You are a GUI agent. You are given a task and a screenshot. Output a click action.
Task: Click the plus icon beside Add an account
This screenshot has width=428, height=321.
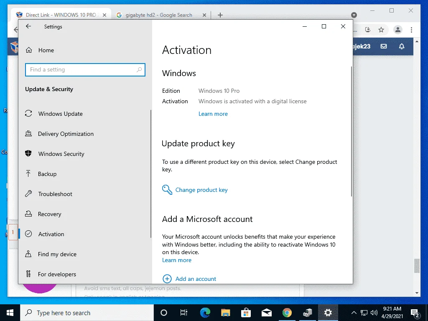pyautogui.click(x=167, y=279)
